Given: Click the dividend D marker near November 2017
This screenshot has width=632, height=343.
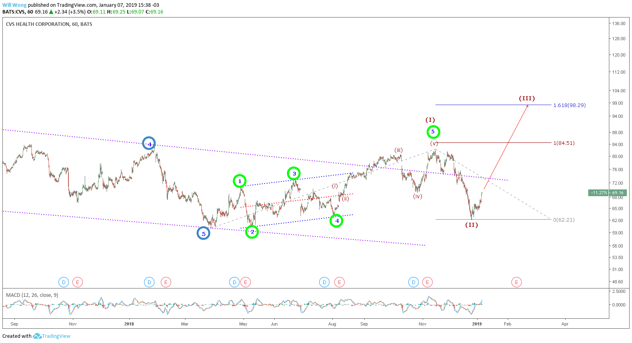Looking at the screenshot, I should [64, 282].
